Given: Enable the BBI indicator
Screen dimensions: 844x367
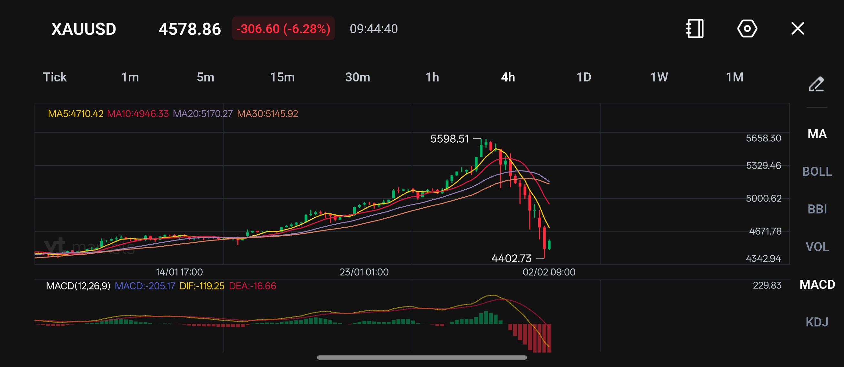Looking at the screenshot, I should 817,209.
